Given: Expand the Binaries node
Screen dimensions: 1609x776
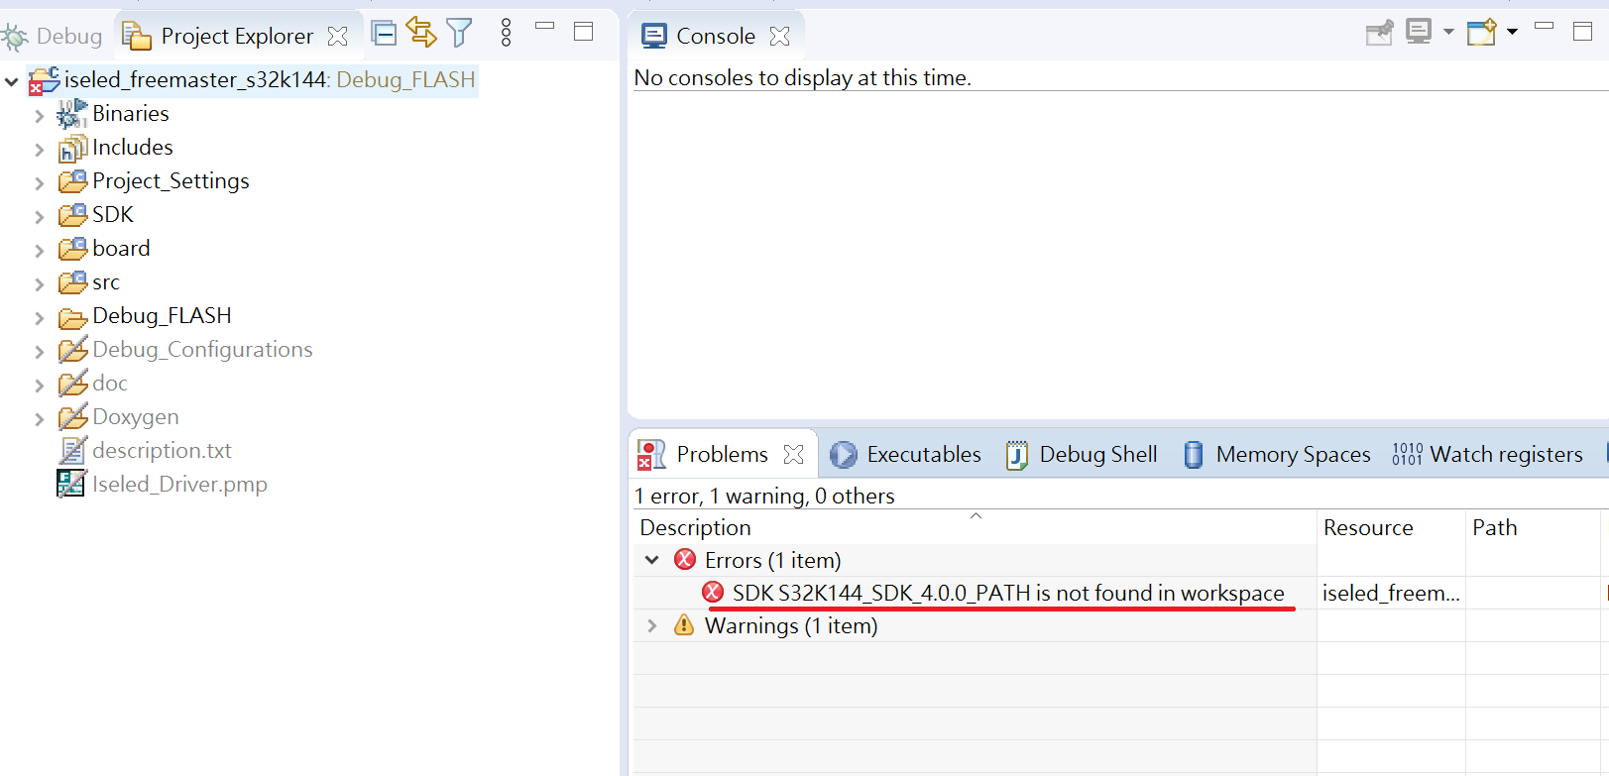Looking at the screenshot, I should [x=40, y=116].
